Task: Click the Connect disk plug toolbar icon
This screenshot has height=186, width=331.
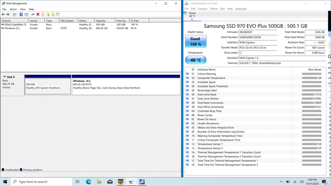Action: pyautogui.click(x=33, y=14)
